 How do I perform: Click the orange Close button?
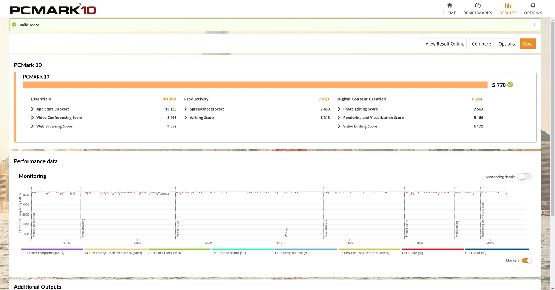528,44
